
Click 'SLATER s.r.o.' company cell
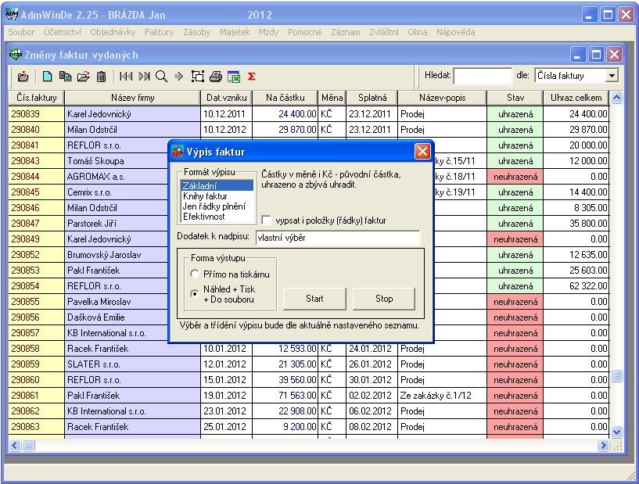pyautogui.click(x=132, y=364)
